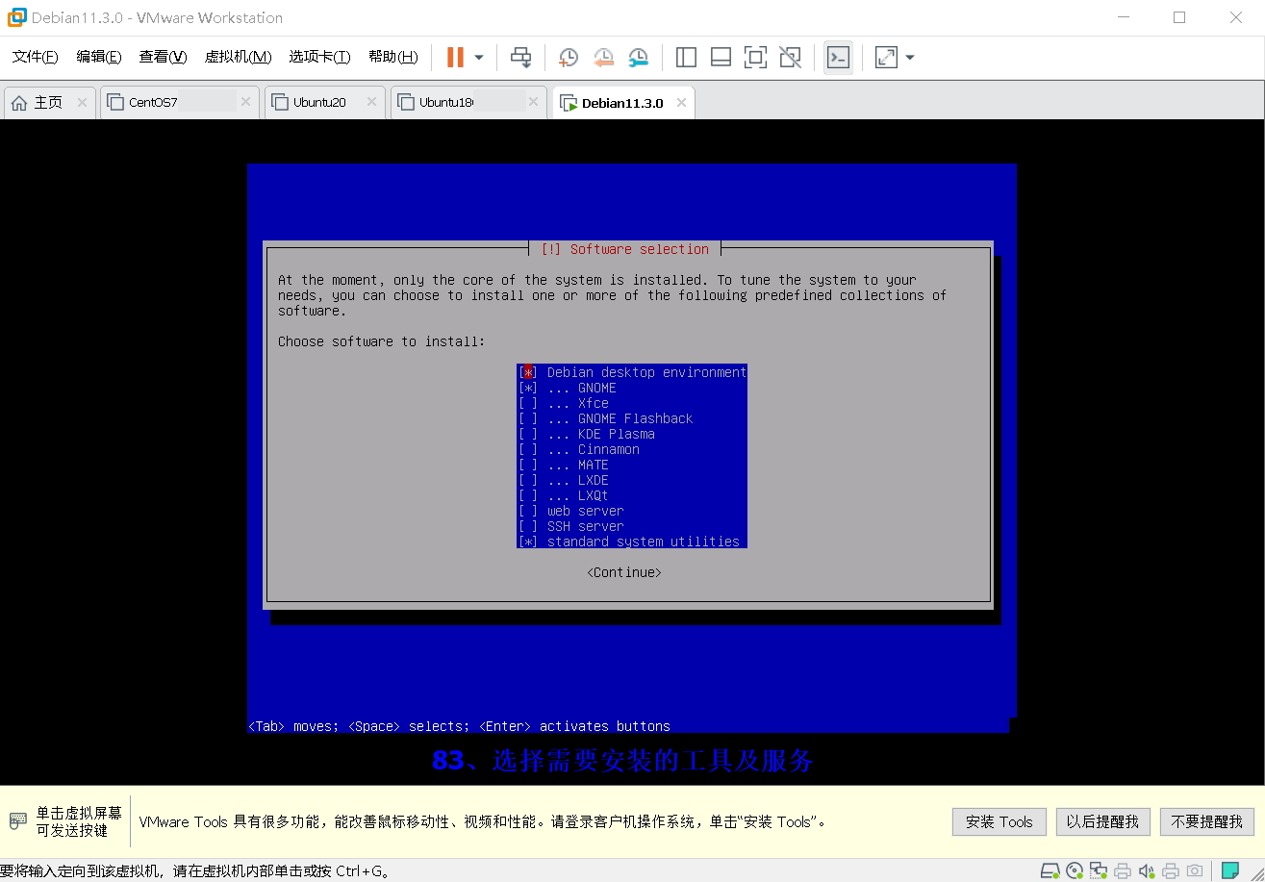
Task: Click the <Continue> button in the installer
Action: 624,572
